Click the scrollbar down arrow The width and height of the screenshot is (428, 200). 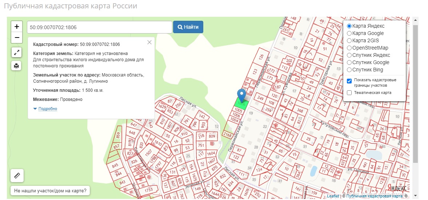(x=415, y=196)
